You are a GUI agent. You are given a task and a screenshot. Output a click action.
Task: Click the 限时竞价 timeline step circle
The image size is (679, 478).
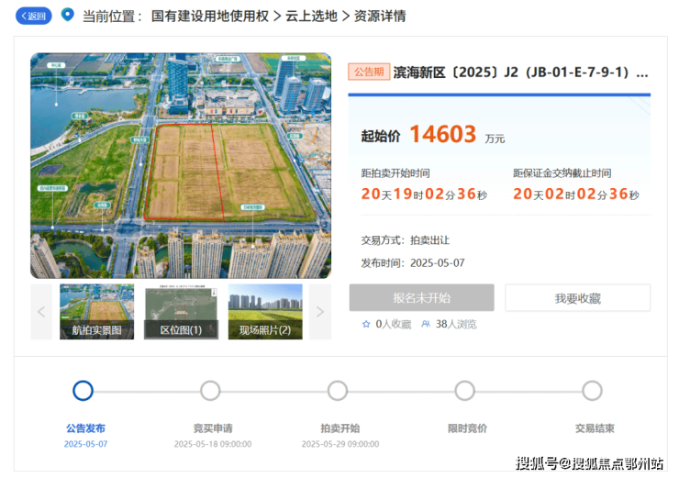[x=465, y=391]
